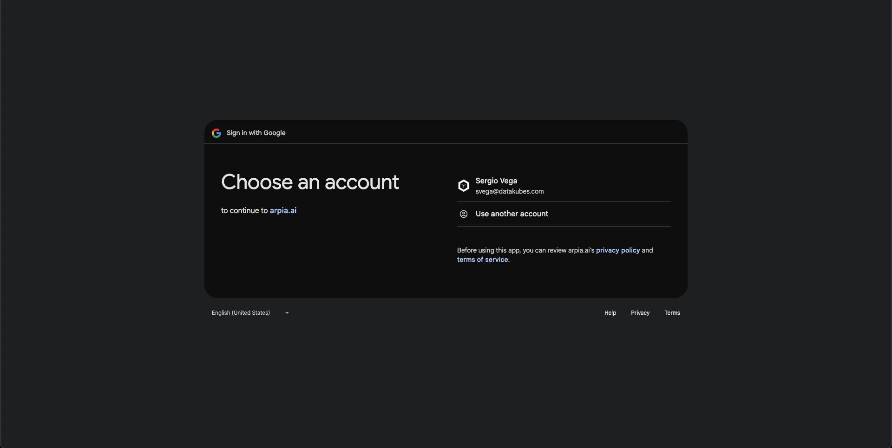Viewport: 892px width, 448px height.
Task: Click the Sign in with Google header text
Action: [256, 133]
